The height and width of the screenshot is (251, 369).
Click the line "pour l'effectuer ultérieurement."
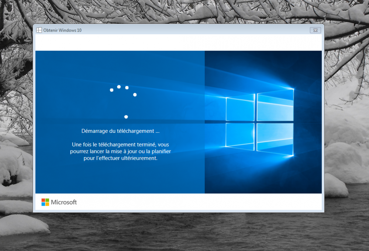[x=121, y=158]
